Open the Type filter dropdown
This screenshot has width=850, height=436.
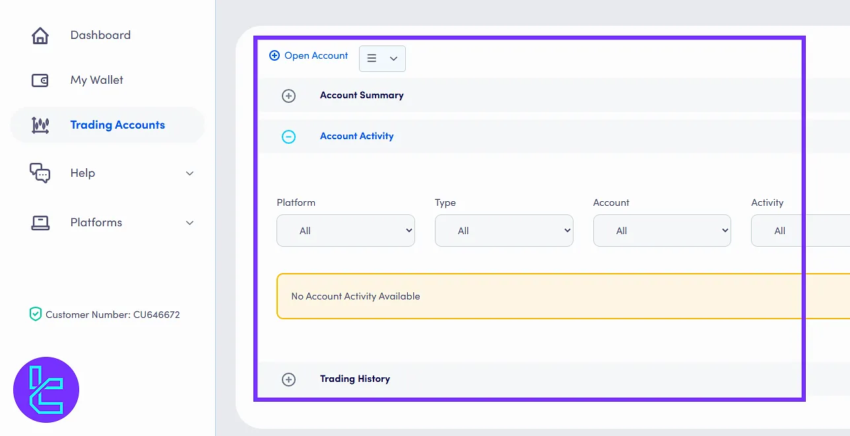click(x=504, y=231)
